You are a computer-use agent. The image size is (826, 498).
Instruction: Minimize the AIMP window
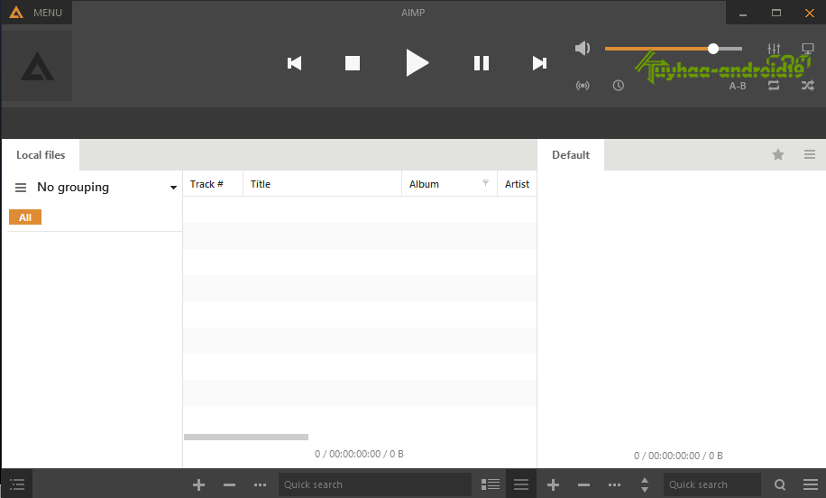[x=743, y=13]
